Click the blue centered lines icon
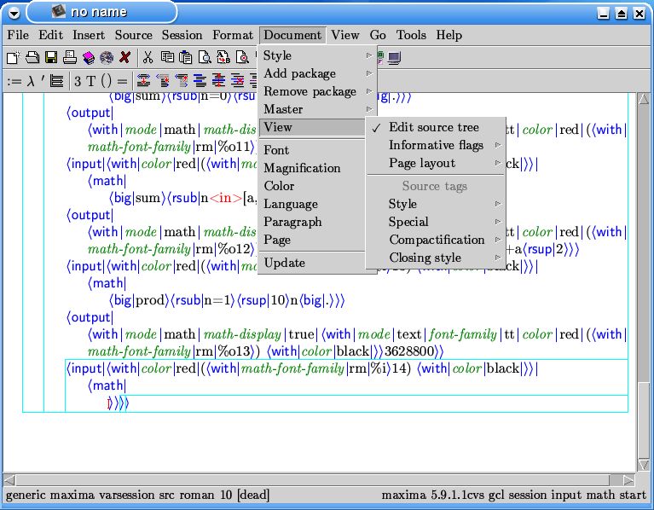This screenshot has width=654, height=510. [200, 80]
